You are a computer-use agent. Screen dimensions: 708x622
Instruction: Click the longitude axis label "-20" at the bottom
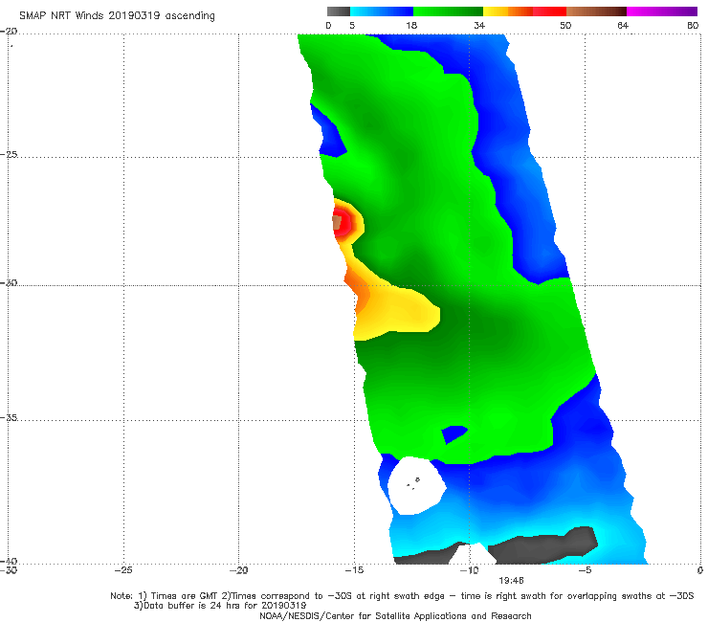click(239, 570)
